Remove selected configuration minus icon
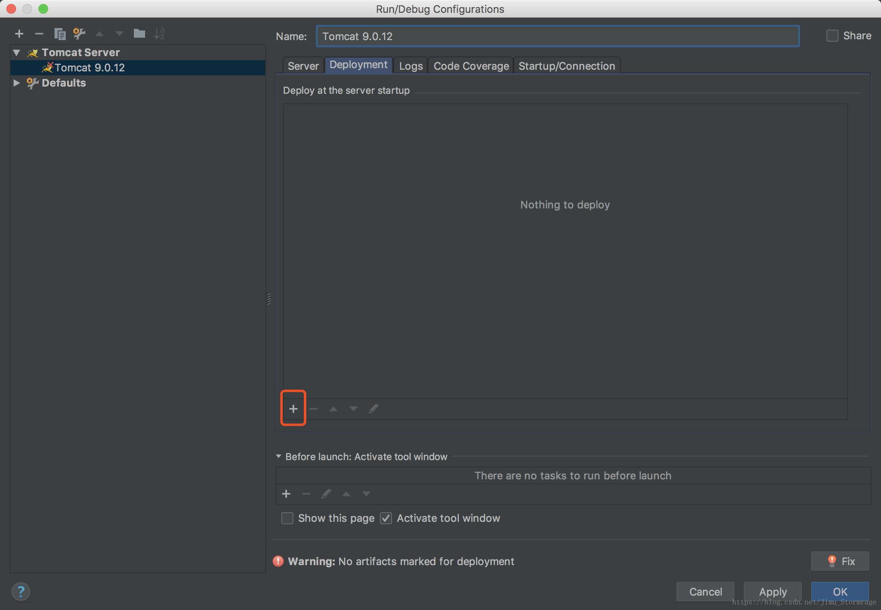The image size is (881, 610). (39, 34)
